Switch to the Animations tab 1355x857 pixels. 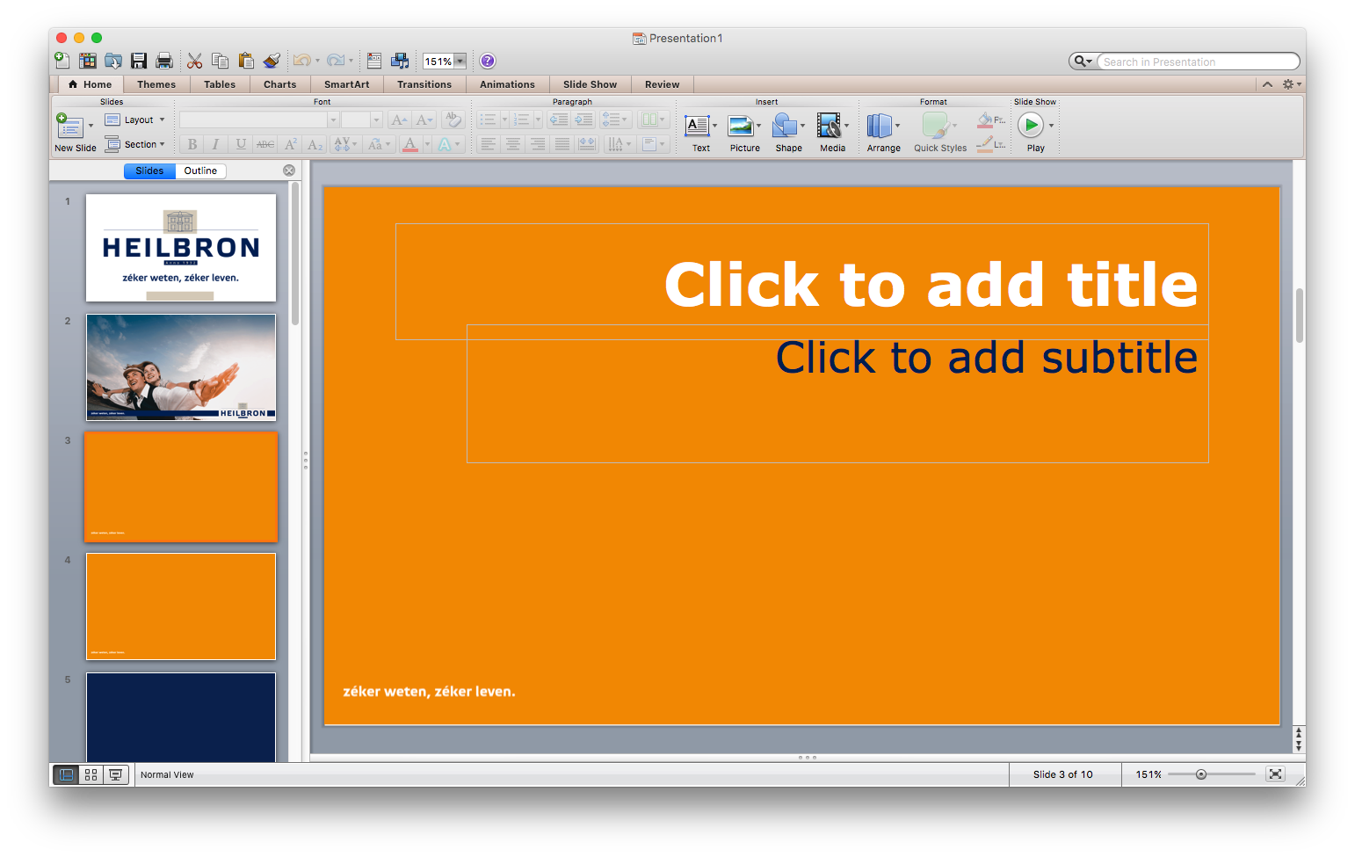click(507, 84)
